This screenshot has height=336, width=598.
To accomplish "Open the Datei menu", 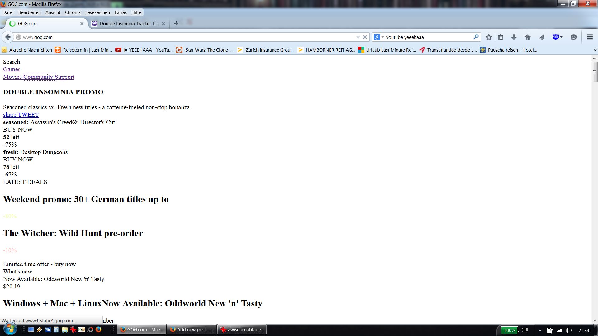I will (8, 12).
